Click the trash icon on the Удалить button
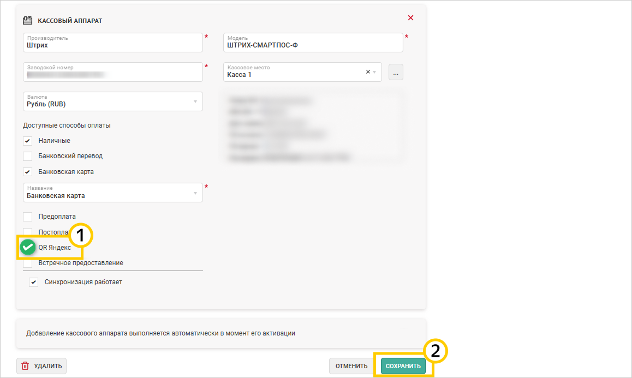632x378 pixels. tap(25, 366)
